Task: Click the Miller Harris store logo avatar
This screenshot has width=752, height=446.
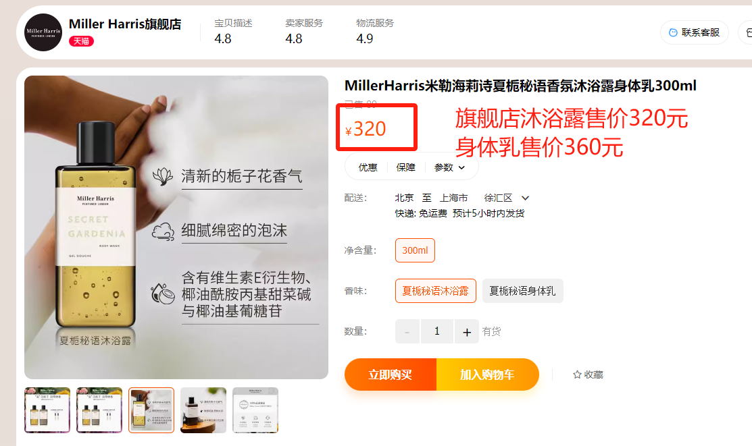Action: pyautogui.click(x=43, y=32)
